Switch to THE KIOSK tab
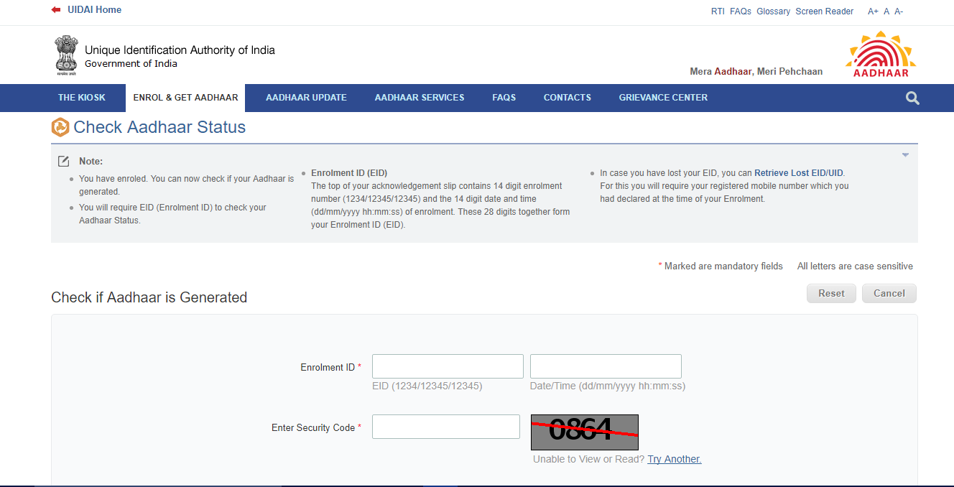The height and width of the screenshot is (487, 954). pos(83,98)
